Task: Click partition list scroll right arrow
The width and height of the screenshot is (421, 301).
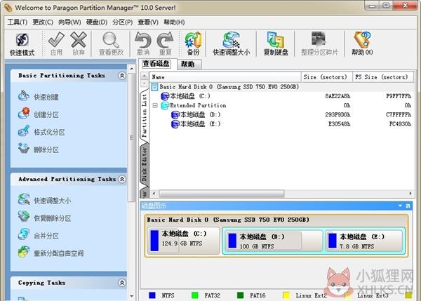Action: (410, 194)
